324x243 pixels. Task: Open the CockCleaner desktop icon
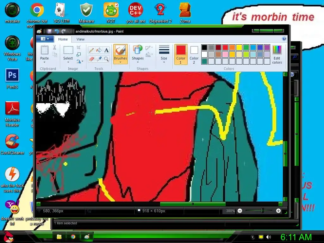[12, 144]
